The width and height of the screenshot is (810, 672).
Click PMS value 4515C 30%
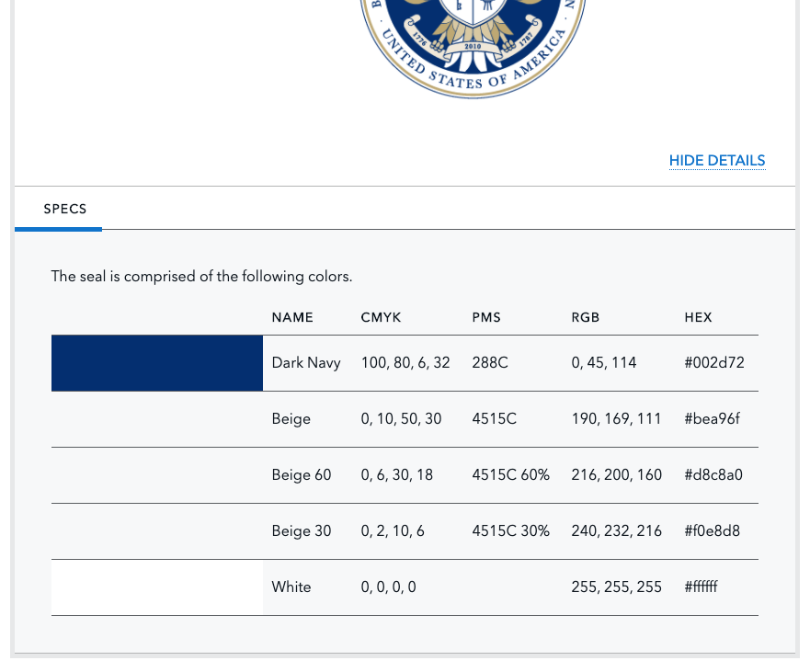click(x=510, y=530)
